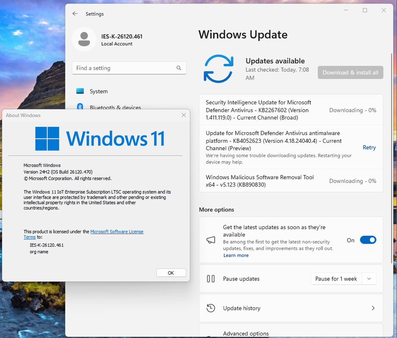
Task: Click Last checked: Today, 7:08 AM text
Action: [277, 74]
